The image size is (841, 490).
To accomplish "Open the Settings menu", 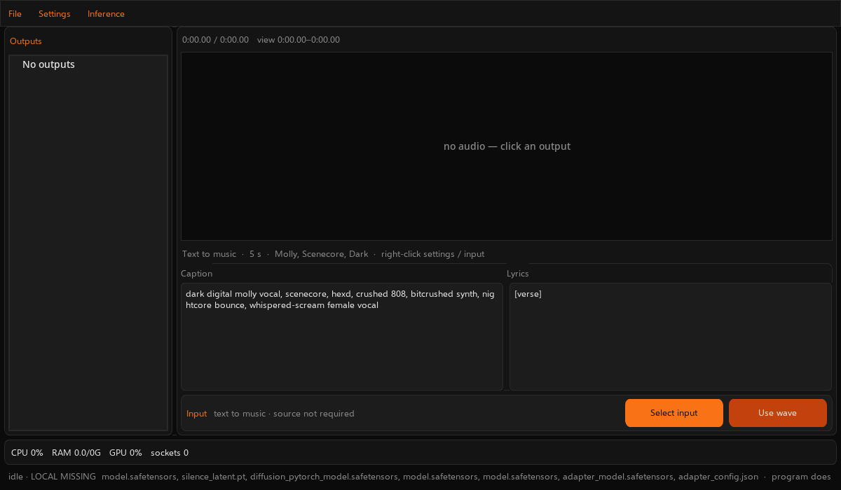I will (54, 14).
